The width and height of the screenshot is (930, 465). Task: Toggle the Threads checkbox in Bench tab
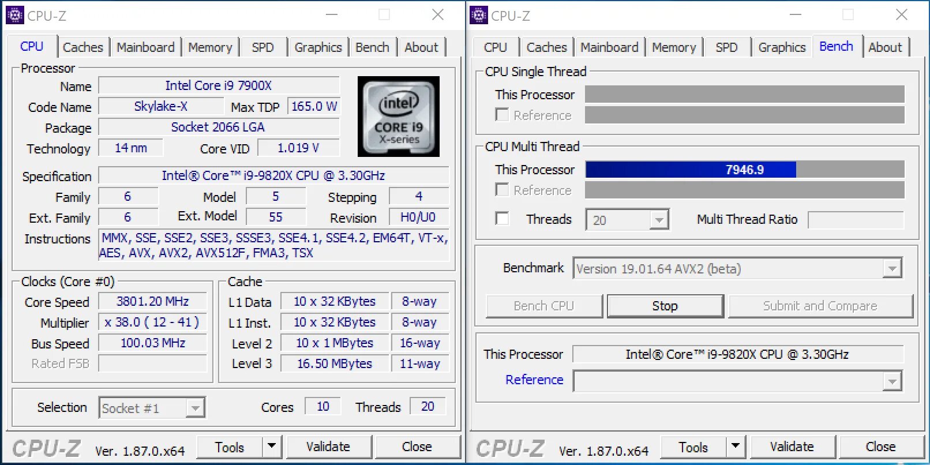502,219
